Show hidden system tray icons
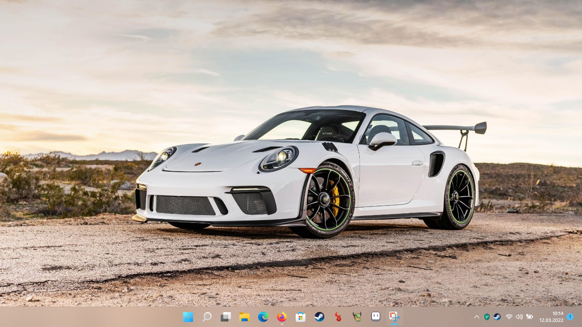582x327 pixels. (477, 317)
